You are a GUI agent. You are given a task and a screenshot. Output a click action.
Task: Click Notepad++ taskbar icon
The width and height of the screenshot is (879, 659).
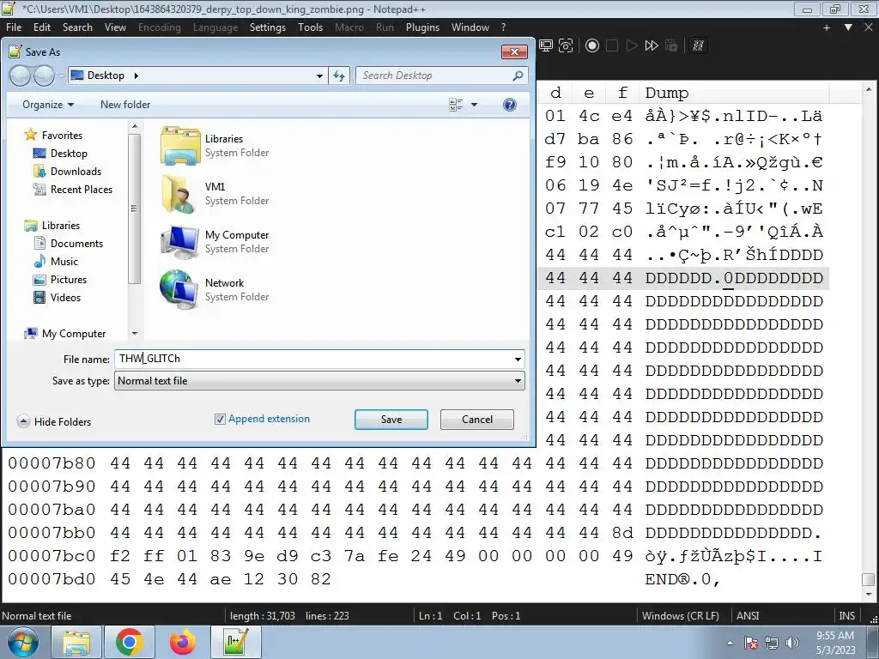(x=235, y=642)
